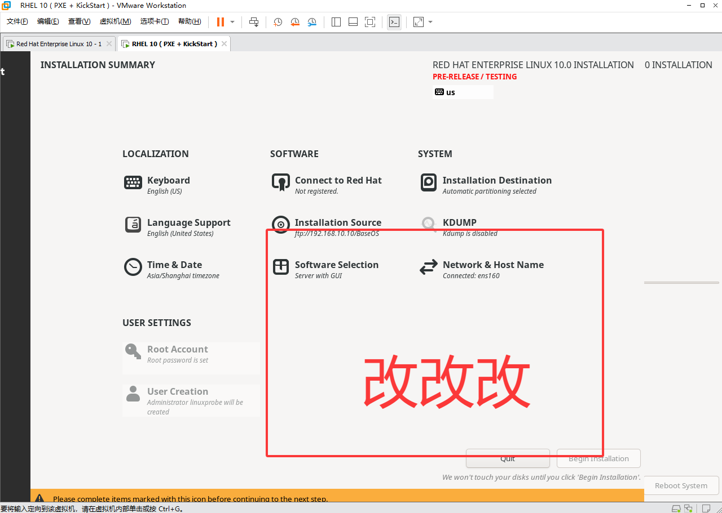This screenshot has height=513, width=722.
Task: Open the 编辑(E) menu
Action: pyautogui.click(x=48, y=21)
